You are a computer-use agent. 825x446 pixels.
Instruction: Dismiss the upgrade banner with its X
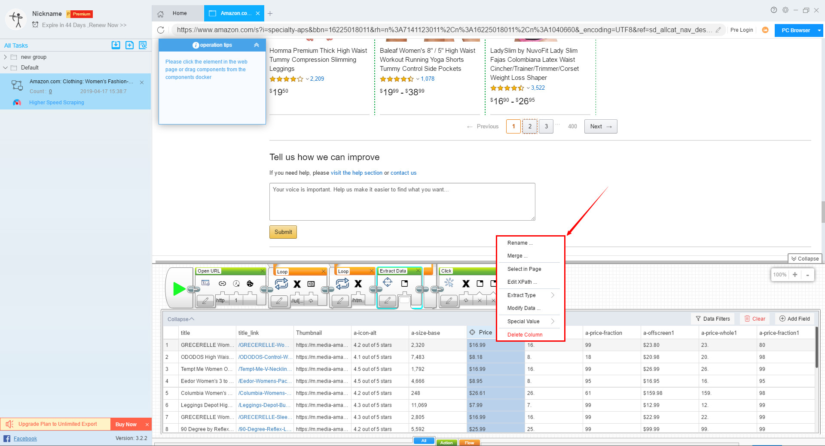click(147, 425)
